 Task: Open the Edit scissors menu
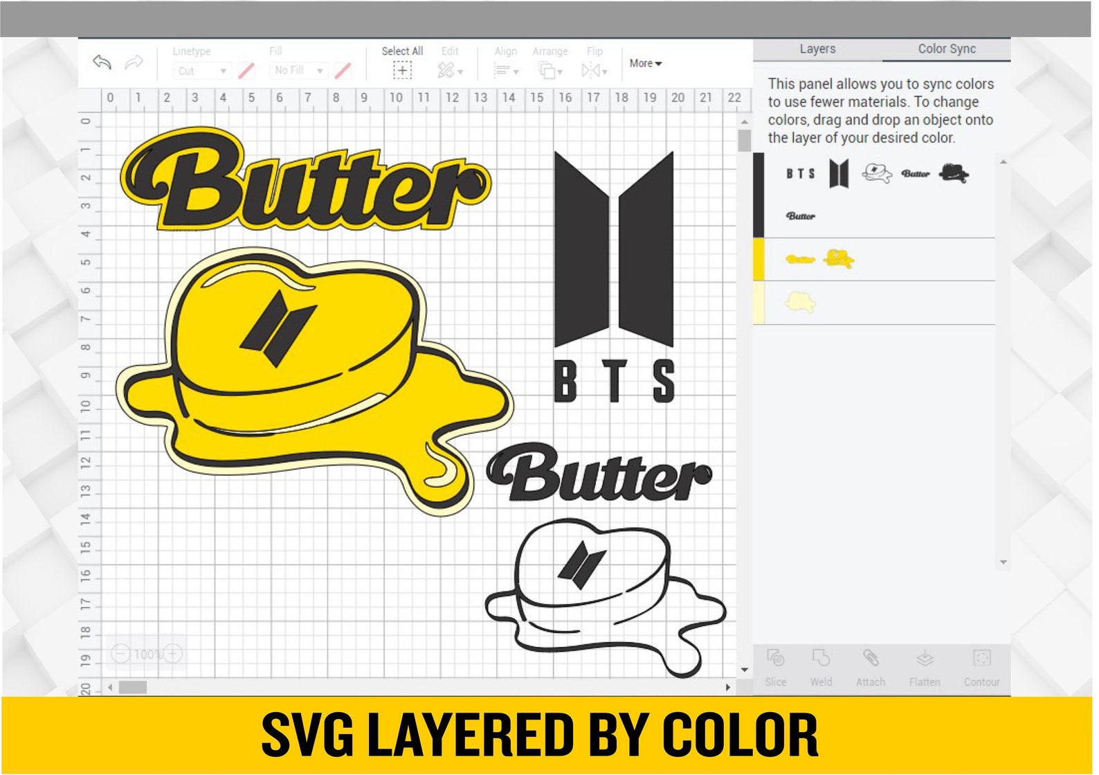click(x=450, y=70)
